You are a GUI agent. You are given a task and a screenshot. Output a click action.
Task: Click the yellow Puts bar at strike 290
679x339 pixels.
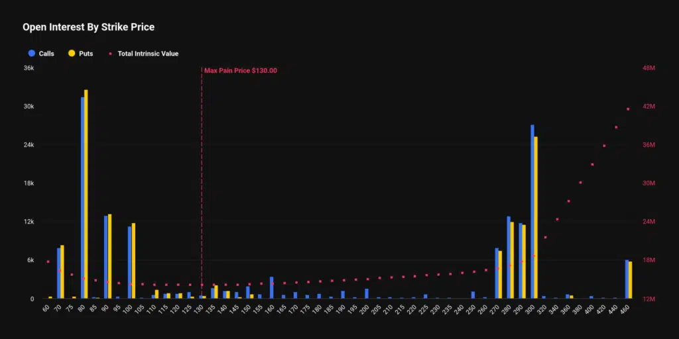tap(524, 262)
